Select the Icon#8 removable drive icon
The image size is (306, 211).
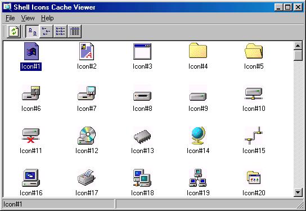pos(142,96)
